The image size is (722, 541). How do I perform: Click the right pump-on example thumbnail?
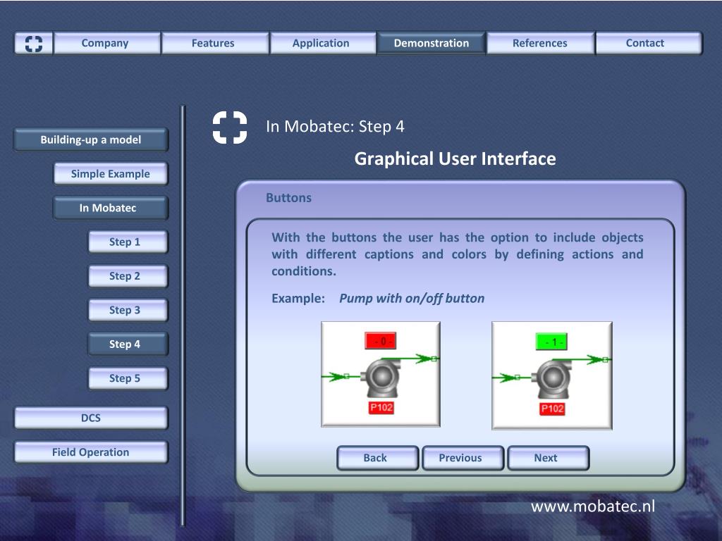(552, 375)
